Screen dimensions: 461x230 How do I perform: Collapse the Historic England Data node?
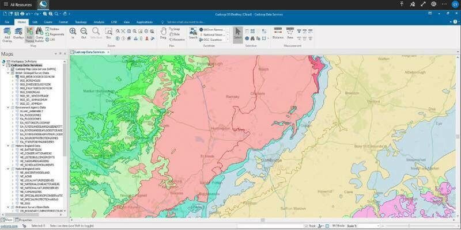click(8, 145)
